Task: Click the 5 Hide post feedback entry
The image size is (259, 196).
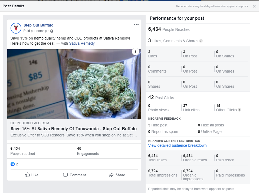Action: (158, 125)
